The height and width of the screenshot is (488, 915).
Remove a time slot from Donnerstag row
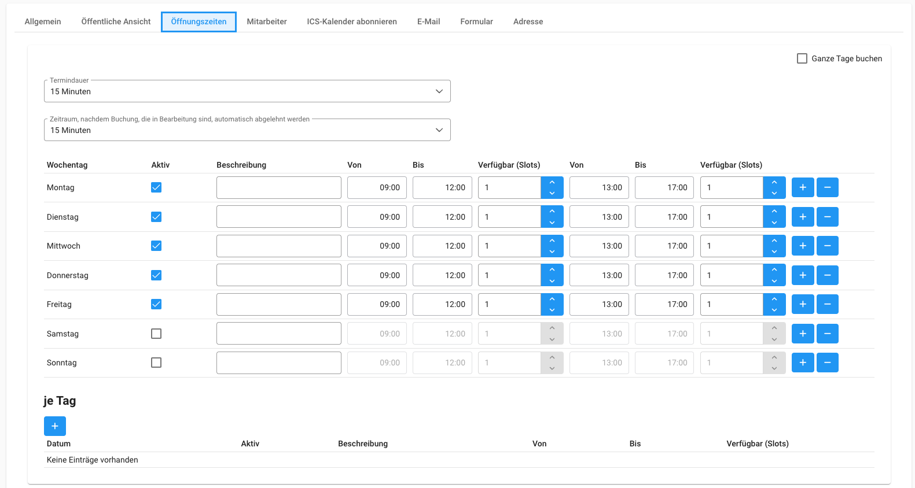(827, 275)
